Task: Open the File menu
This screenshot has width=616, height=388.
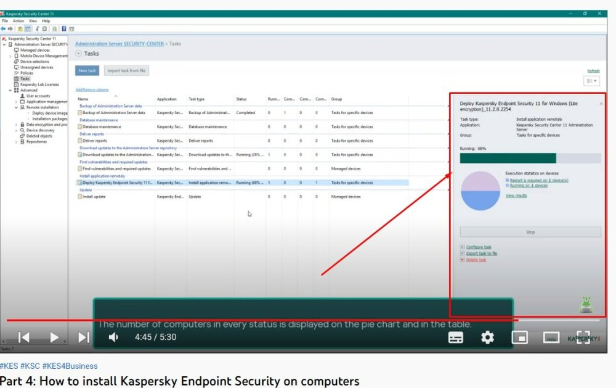Action: [x=5, y=21]
